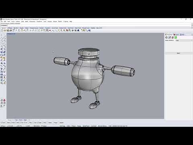The width and height of the screenshot is (193, 145).
Task: Switch to the Curve Tools toolbar tab
Action: (x=55, y=28)
